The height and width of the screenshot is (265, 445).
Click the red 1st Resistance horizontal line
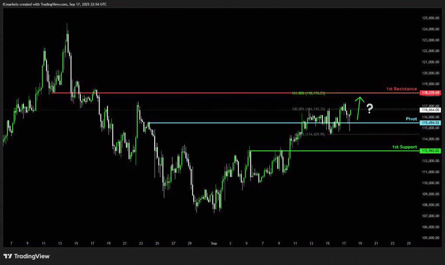click(x=236, y=93)
